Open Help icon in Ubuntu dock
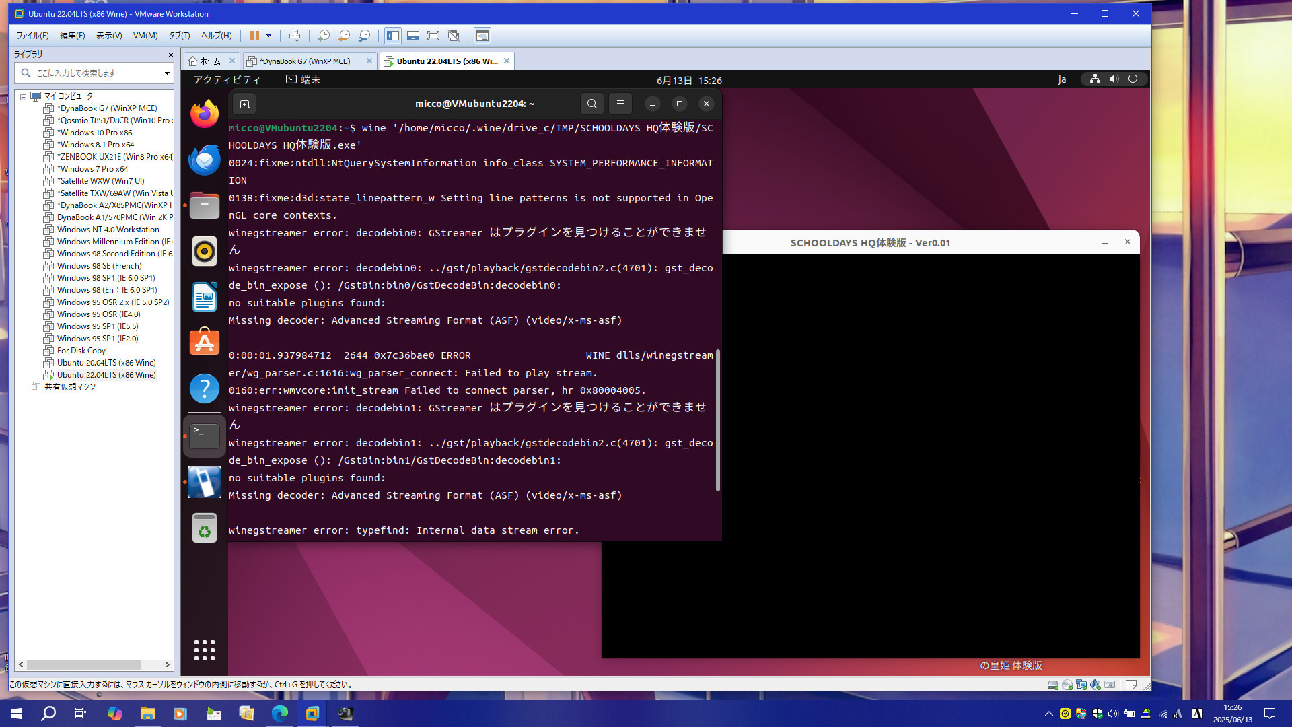The height and width of the screenshot is (727, 1292). click(205, 388)
